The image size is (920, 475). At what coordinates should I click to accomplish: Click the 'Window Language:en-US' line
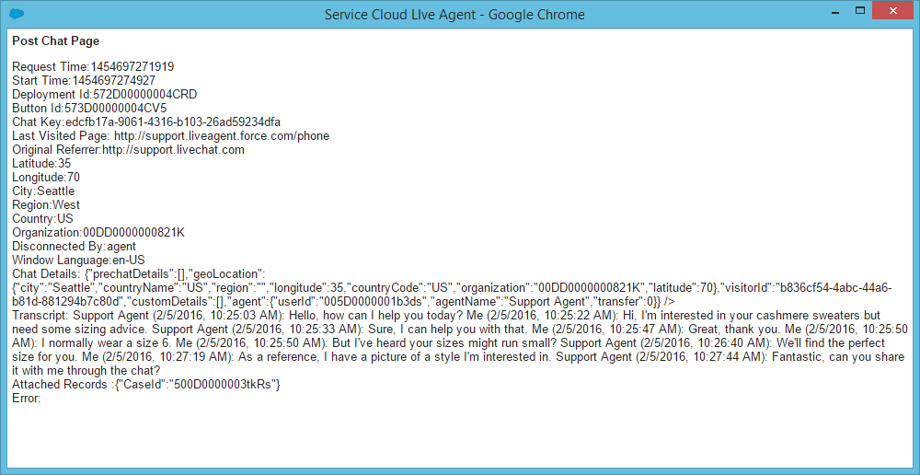(x=78, y=261)
